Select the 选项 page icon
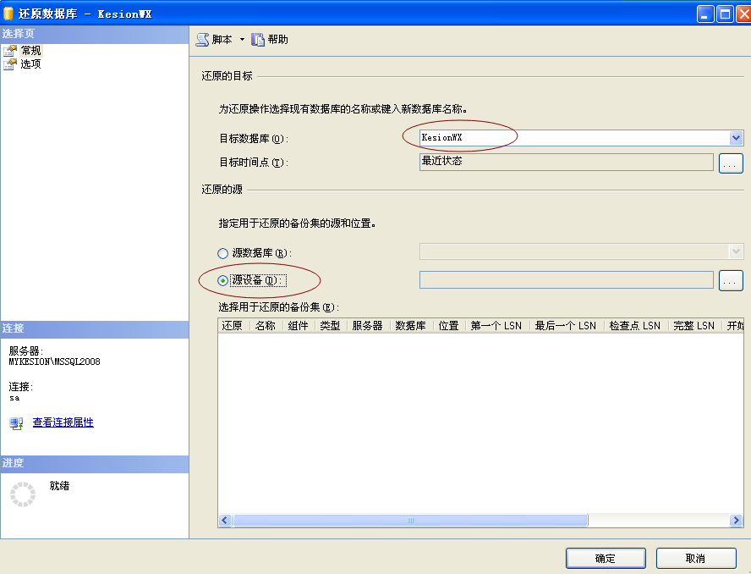The width and height of the screenshot is (751, 574). click(x=10, y=63)
